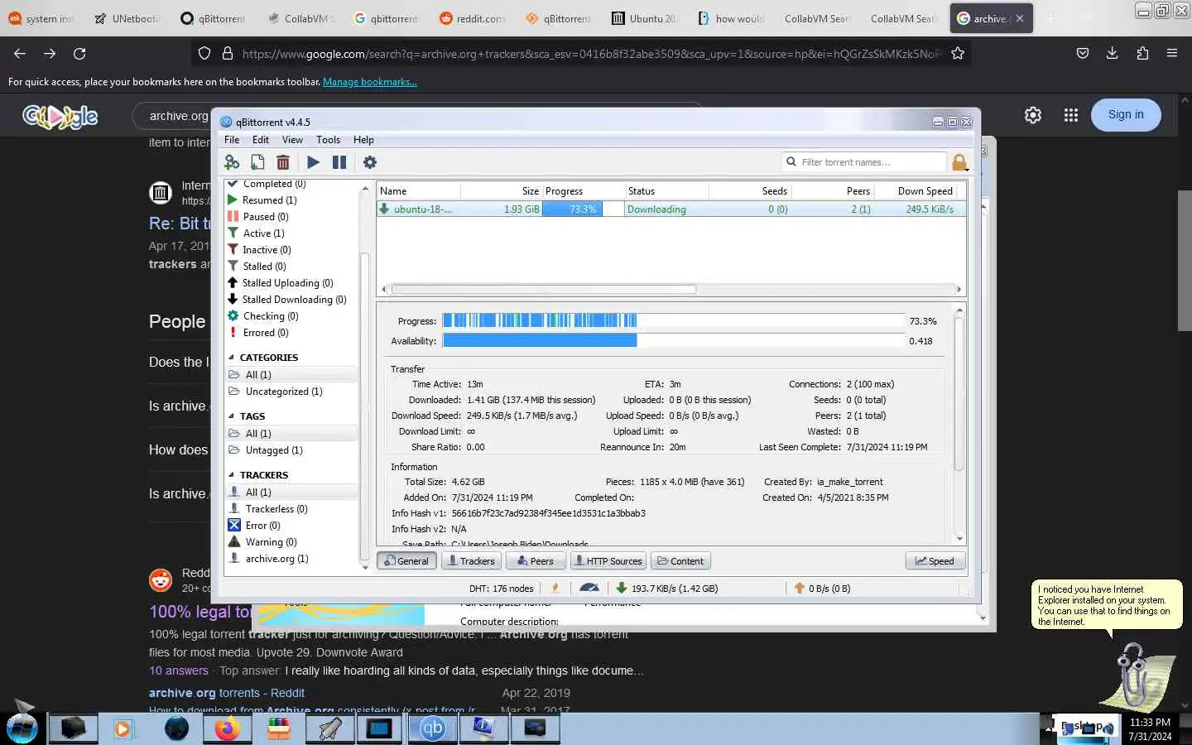Switch to the Content tab
Image resolution: width=1192 pixels, height=745 pixels.
click(x=680, y=561)
